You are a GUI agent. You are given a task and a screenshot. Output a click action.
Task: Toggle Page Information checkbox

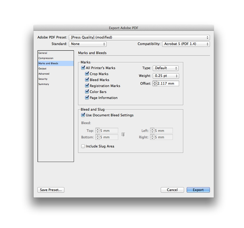point(87,98)
